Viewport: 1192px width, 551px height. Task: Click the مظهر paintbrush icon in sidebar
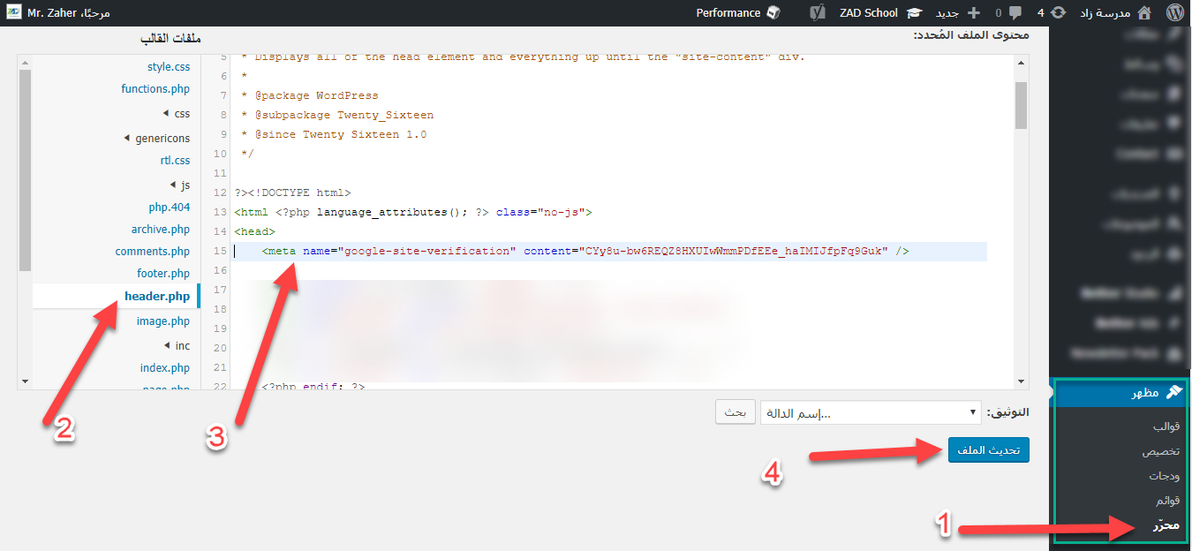click(1173, 393)
